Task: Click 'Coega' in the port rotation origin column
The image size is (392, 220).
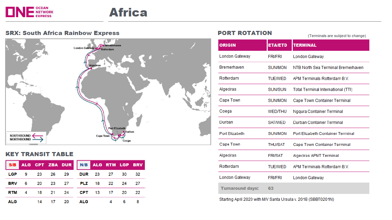Action: click(x=226, y=111)
